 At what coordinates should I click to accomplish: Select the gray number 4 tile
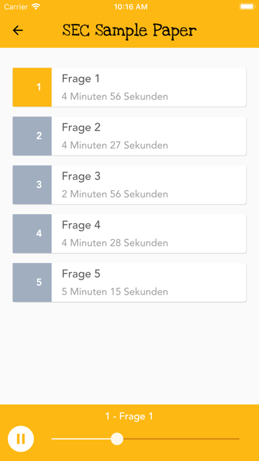pyautogui.click(x=32, y=233)
